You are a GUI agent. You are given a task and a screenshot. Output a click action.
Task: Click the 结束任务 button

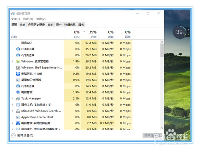coord(152,135)
